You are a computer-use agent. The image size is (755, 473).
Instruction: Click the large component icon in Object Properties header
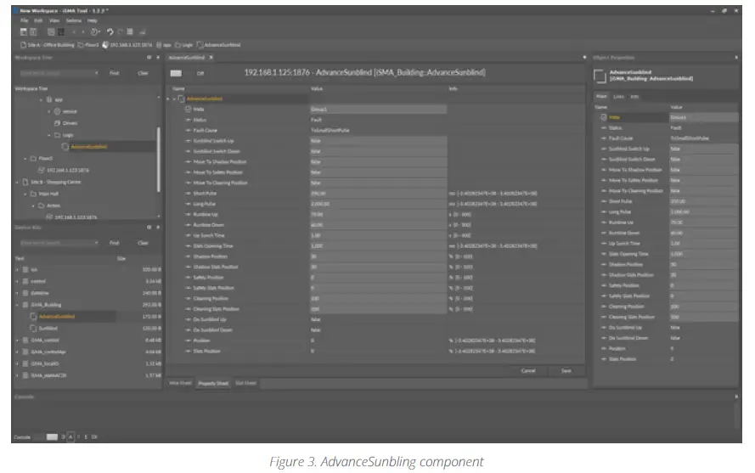(600, 76)
